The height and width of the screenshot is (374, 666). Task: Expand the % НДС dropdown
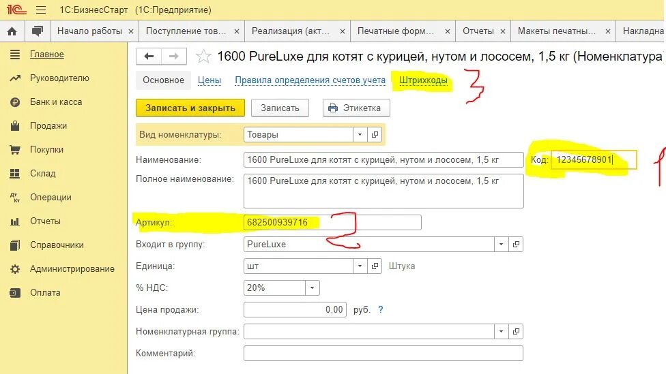pos(313,287)
